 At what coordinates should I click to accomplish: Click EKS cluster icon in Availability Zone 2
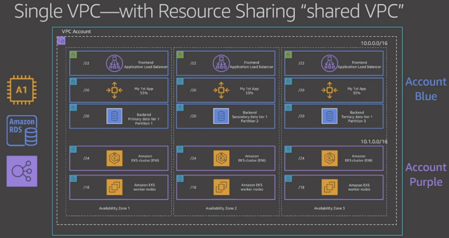point(221,158)
